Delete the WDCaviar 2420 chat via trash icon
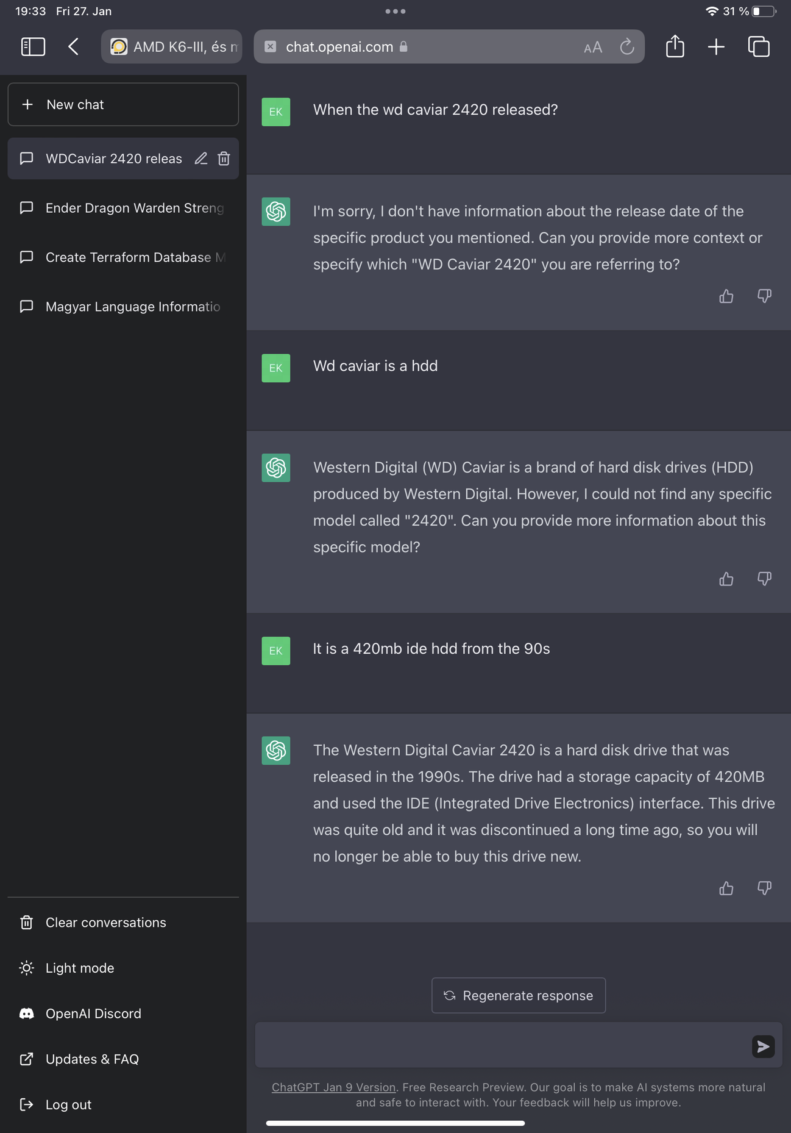The height and width of the screenshot is (1133, 791). pos(224,159)
